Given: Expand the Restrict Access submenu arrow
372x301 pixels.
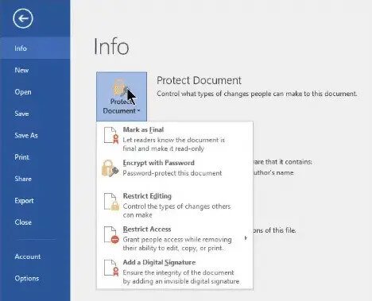Looking at the screenshot, I should (x=246, y=238).
